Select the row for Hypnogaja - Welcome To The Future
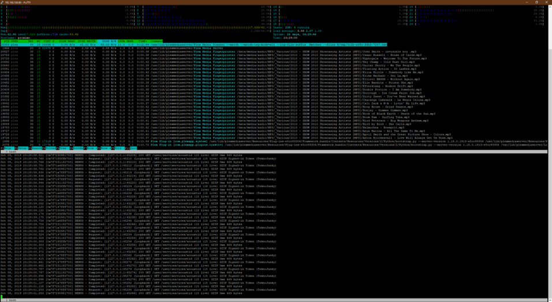 (x=213, y=58)
